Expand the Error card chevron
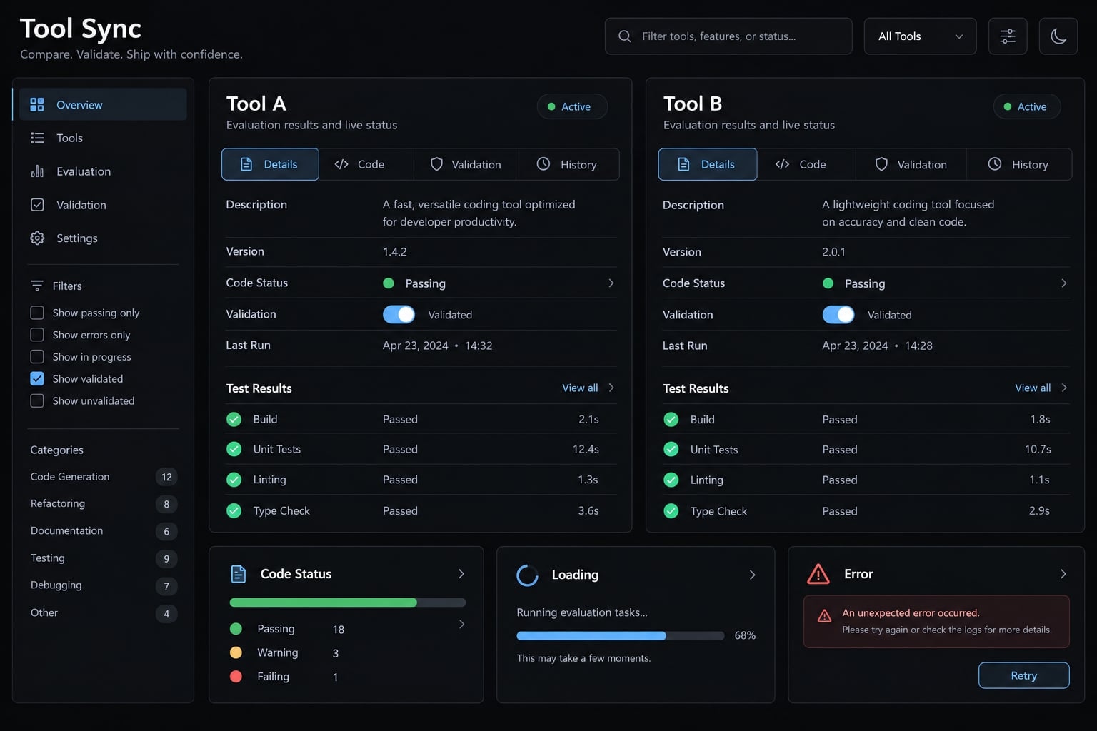This screenshot has height=731, width=1097. pos(1063,574)
